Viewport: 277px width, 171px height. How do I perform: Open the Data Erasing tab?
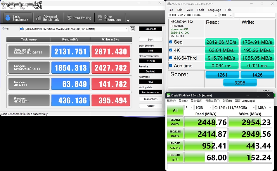pyautogui.click(x=79, y=18)
